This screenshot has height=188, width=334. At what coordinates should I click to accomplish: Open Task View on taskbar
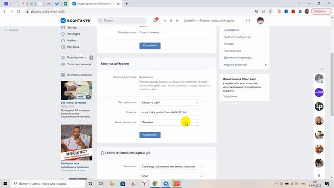pyautogui.click(x=101, y=183)
